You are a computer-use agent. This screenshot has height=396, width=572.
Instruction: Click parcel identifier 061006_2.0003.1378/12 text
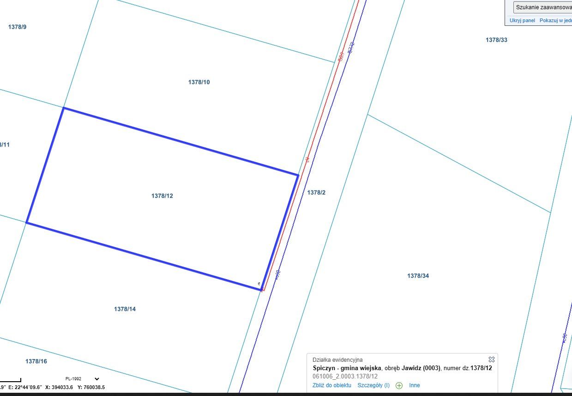point(345,377)
